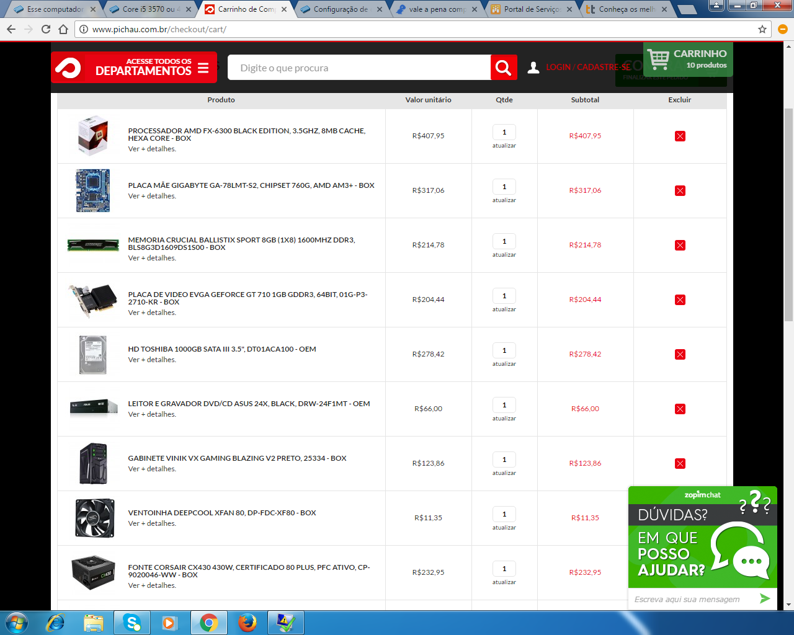Viewport: 794px width, 635px height.
Task: Focus the 'Digite o que procura' search box
Action: (x=359, y=68)
